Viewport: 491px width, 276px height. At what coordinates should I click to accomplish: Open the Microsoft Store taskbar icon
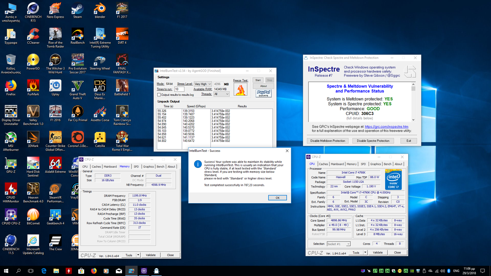click(81, 271)
